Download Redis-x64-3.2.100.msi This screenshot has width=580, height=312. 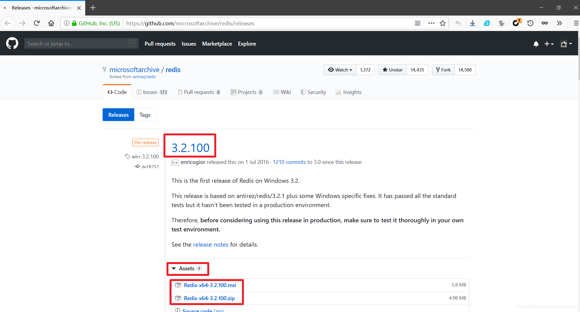click(x=210, y=285)
